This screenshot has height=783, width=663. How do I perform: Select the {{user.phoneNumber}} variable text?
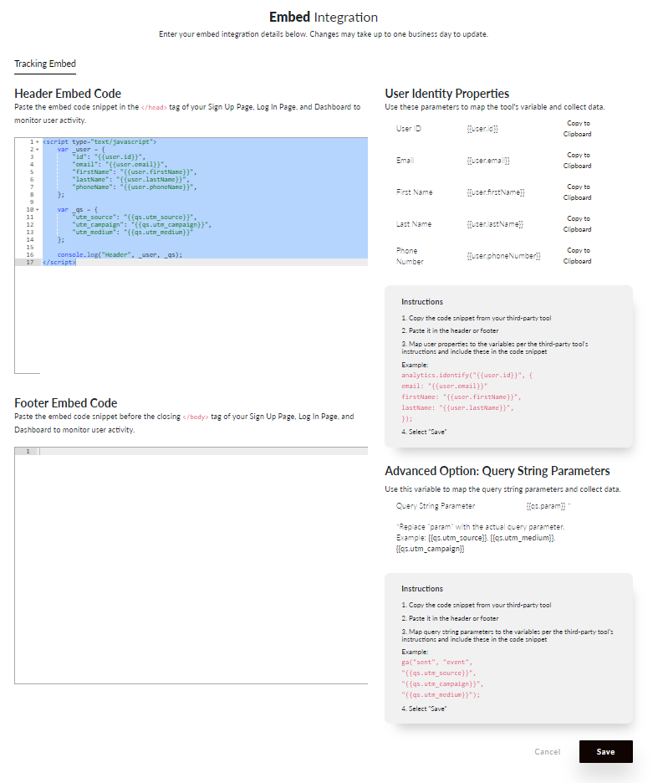click(504, 256)
